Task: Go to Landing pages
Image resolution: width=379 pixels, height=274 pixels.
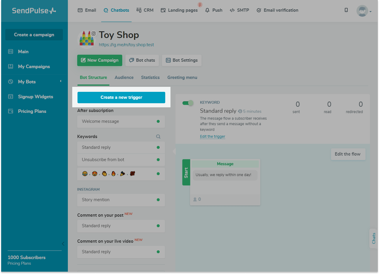Action: coord(179,10)
